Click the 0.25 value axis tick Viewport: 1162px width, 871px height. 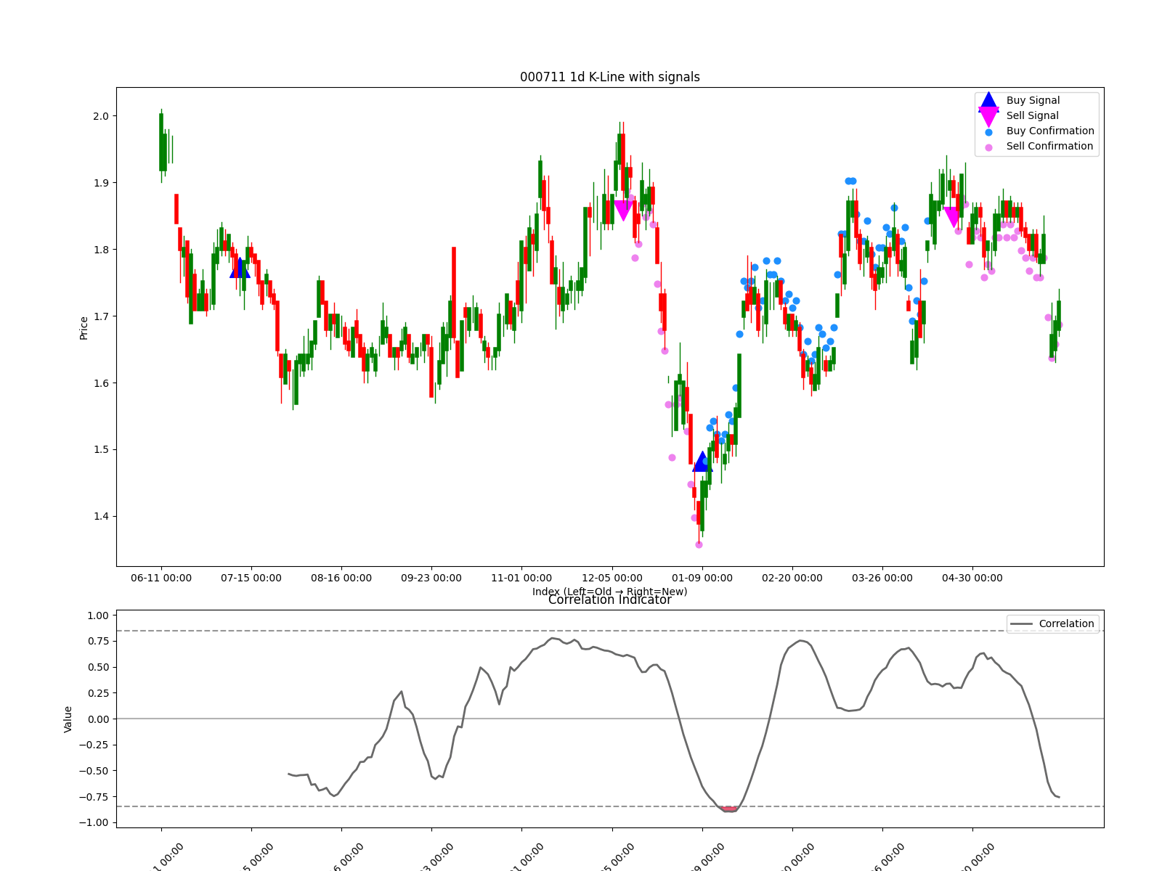[x=97, y=693]
